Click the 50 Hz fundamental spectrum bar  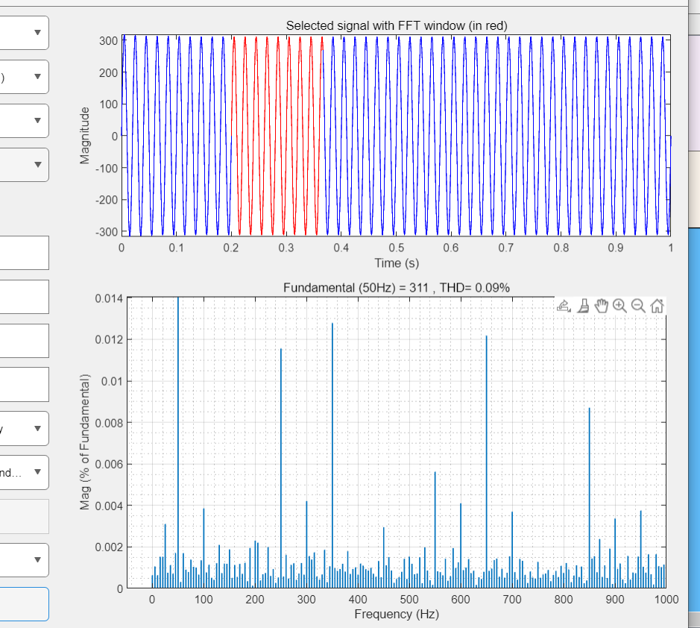coord(178,448)
